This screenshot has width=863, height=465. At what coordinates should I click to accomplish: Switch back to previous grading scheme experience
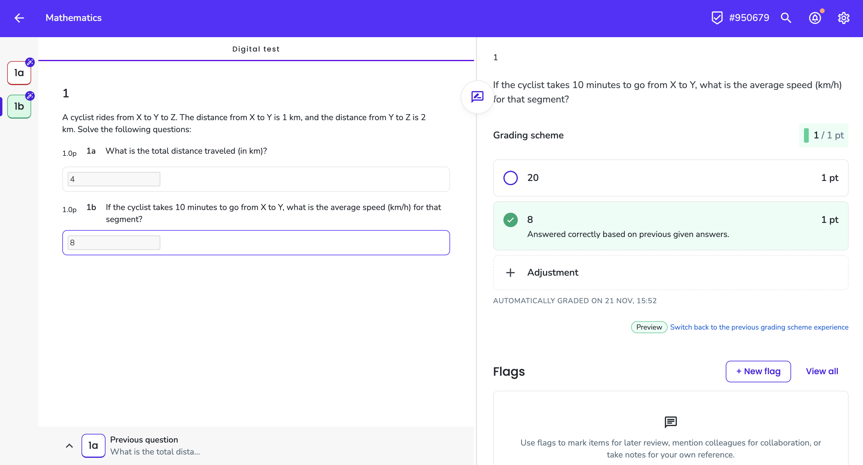pyautogui.click(x=759, y=327)
